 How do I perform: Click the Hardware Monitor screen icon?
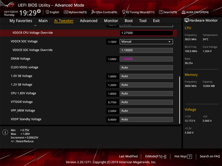(x=187, y=21)
